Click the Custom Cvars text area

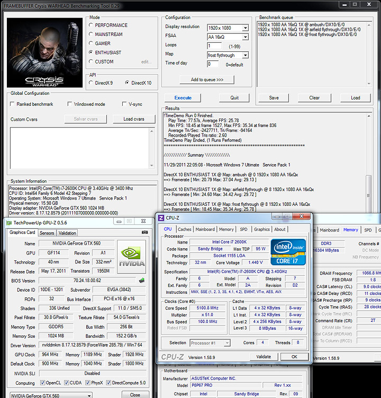coord(79,148)
